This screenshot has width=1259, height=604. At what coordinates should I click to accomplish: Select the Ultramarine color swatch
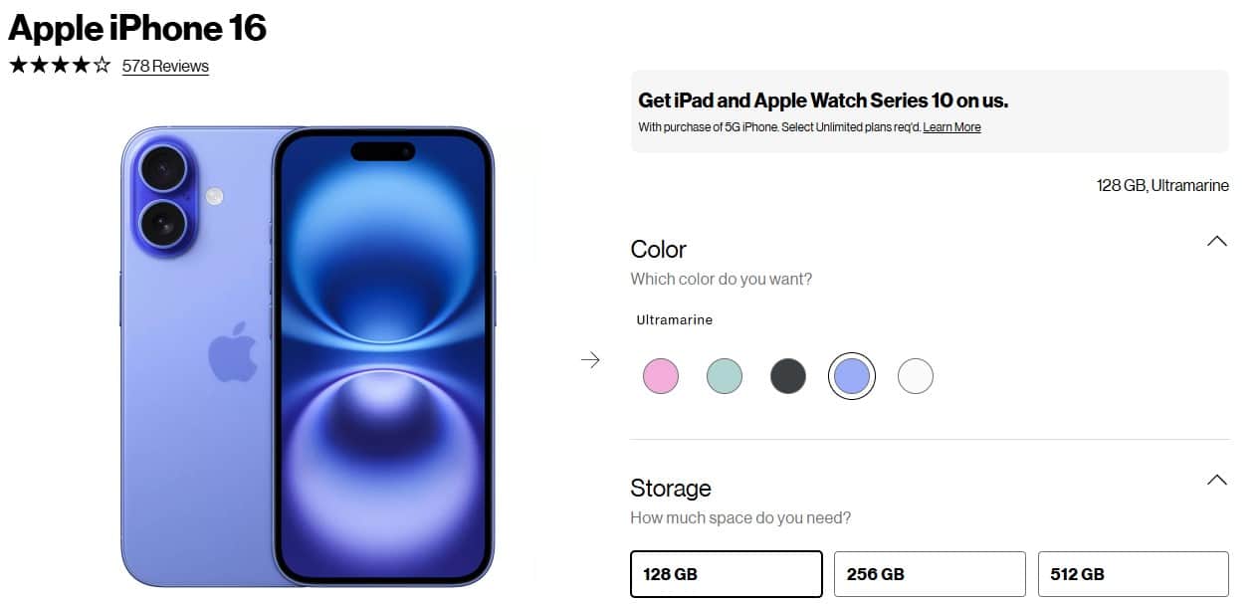(x=851, y=376)
